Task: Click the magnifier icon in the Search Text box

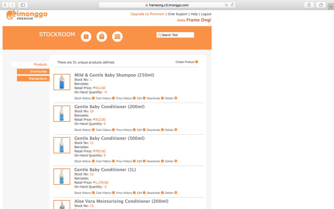Action: coord(159,35)
